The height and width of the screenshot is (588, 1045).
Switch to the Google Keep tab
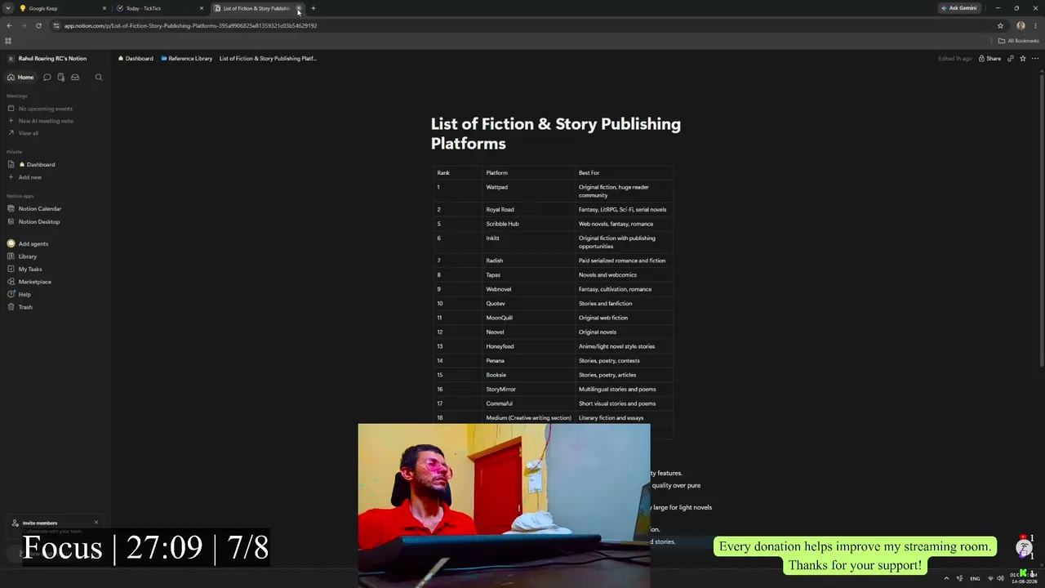point(63,8)
